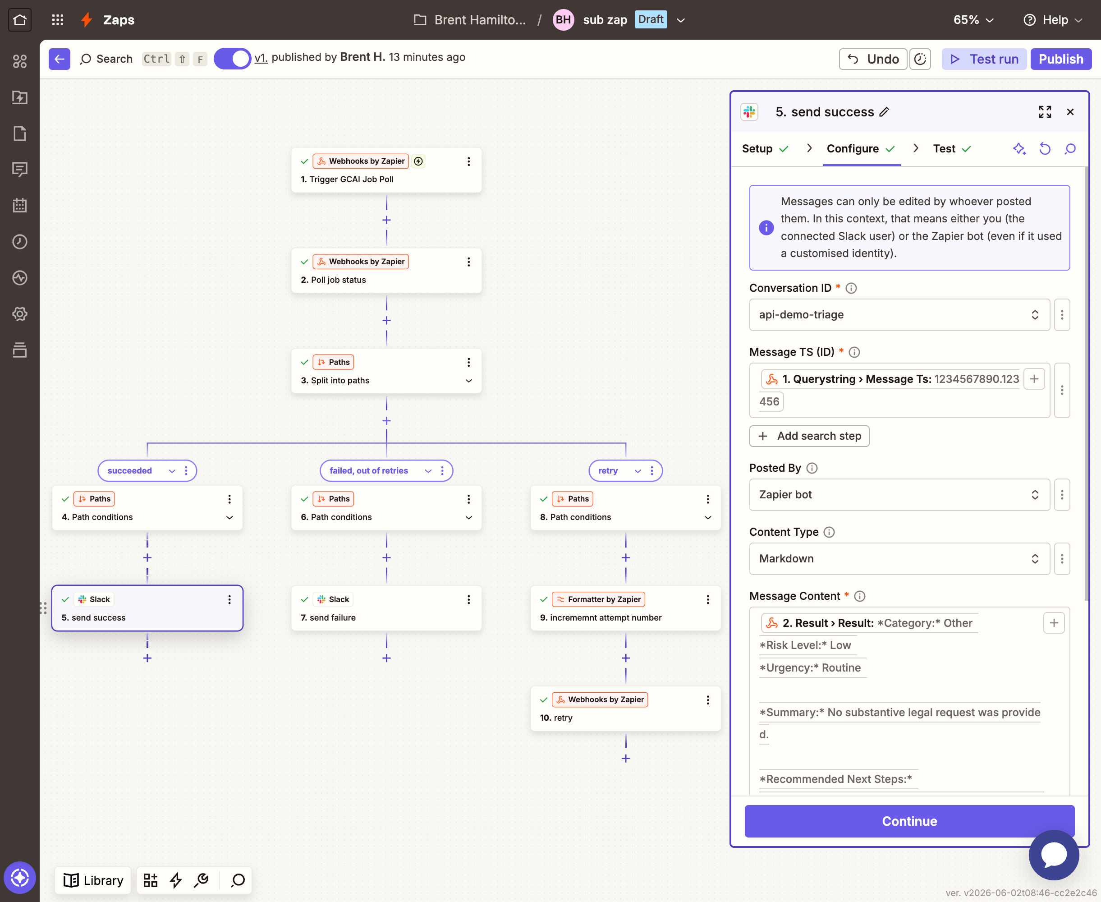Image resolution: width=1101 pixels, height=902 pixels.
Task: Switch to the Configure tab
Action: point(861,149)
